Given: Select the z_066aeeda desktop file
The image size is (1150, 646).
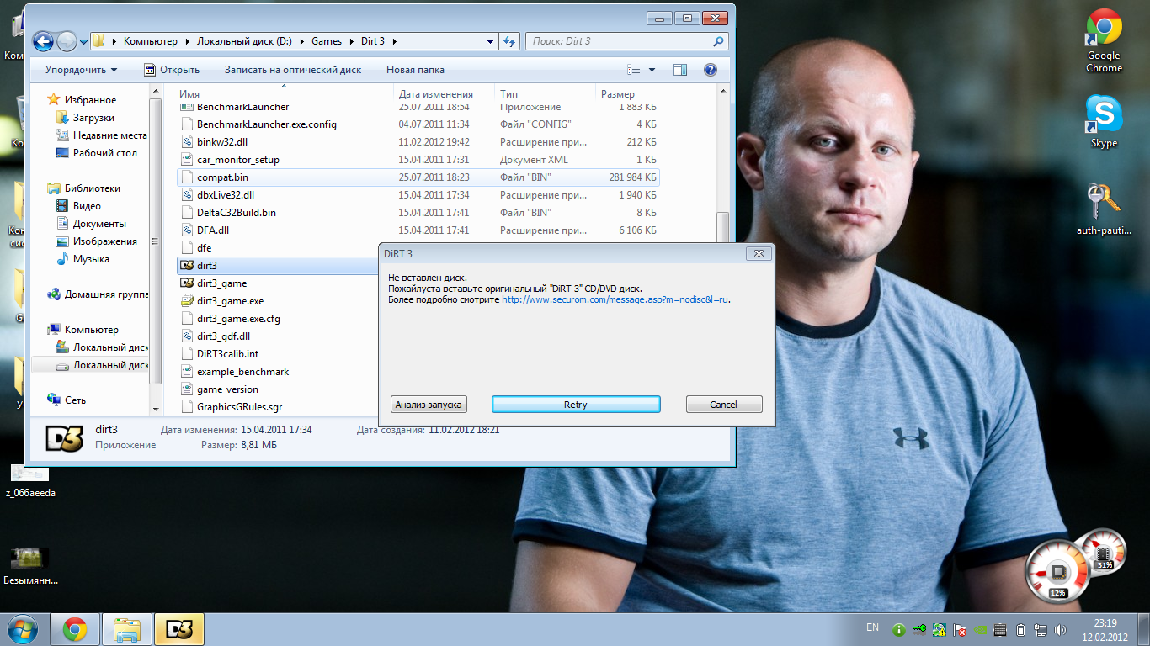Looking at the screenshot, I should 30,482.
